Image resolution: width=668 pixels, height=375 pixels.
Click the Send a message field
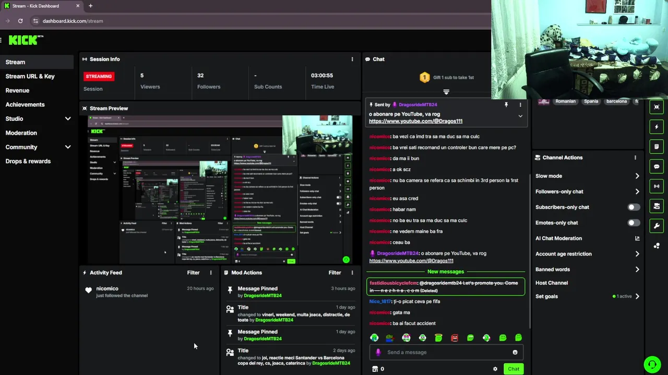coord(447,352)
